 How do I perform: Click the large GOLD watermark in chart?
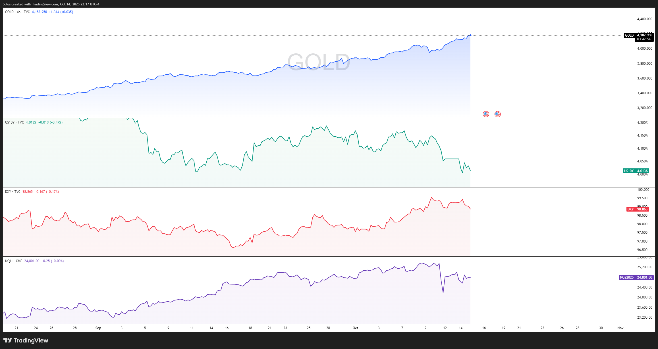(318, 62)
